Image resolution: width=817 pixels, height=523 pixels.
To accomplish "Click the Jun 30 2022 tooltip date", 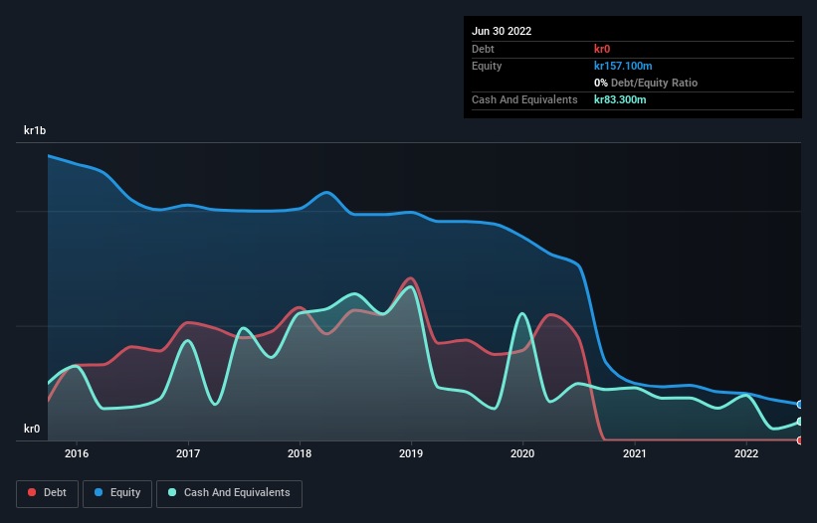I will click(x=502, y=31).
